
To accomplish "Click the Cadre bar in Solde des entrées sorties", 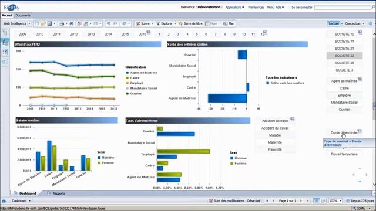I will click(248, 87).
